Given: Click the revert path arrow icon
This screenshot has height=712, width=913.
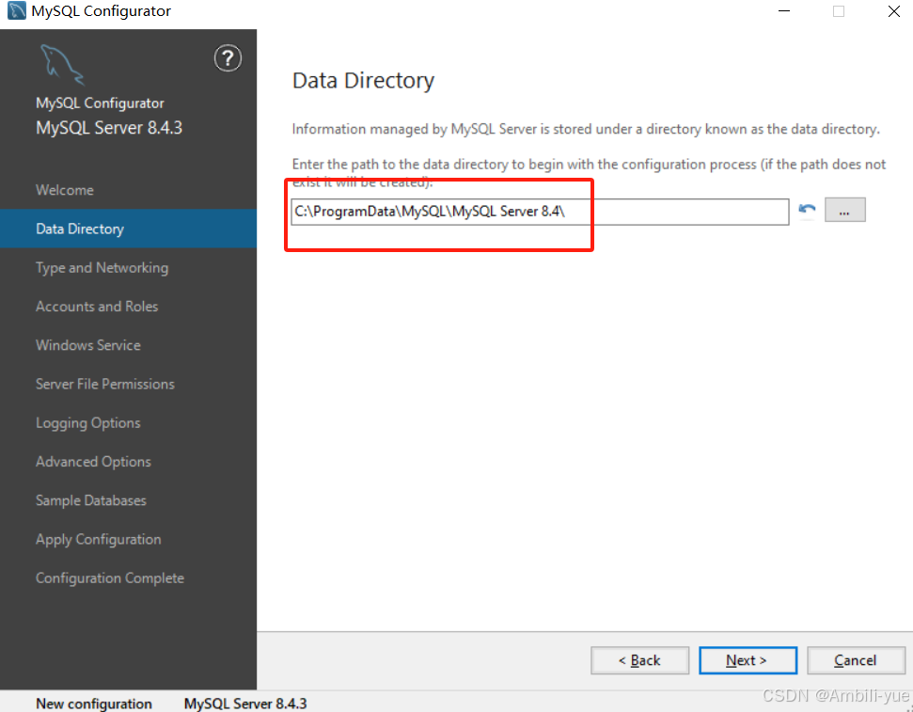Looking at the screenshot, I should coord(807,210).
